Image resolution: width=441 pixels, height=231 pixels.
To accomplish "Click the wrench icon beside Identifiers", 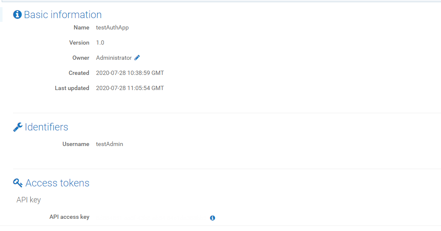I will click(18, 127).
